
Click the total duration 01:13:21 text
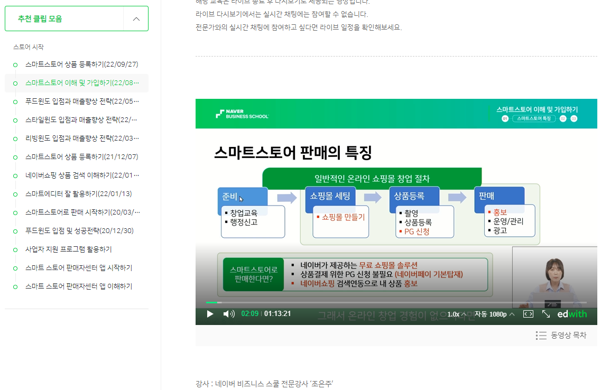click(x=278, y=314)
